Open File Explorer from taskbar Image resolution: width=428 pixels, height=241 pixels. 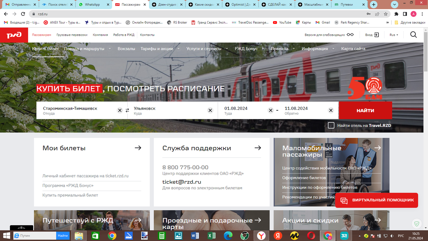tap(79, 236)
